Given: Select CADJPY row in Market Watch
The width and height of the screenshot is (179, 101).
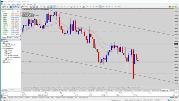Looking at the screenshot, I should pyautogui.click(x=10, y=35).
